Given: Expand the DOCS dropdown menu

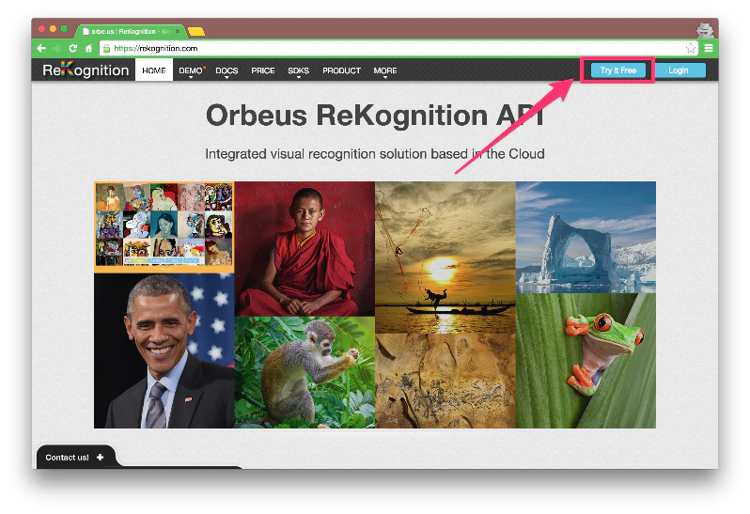Looking at the screenshot, I should click(227, 70).
